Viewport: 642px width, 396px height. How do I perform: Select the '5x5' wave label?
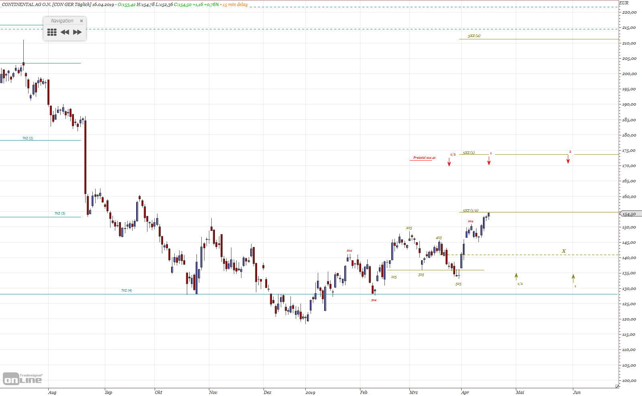pos(458,284)
